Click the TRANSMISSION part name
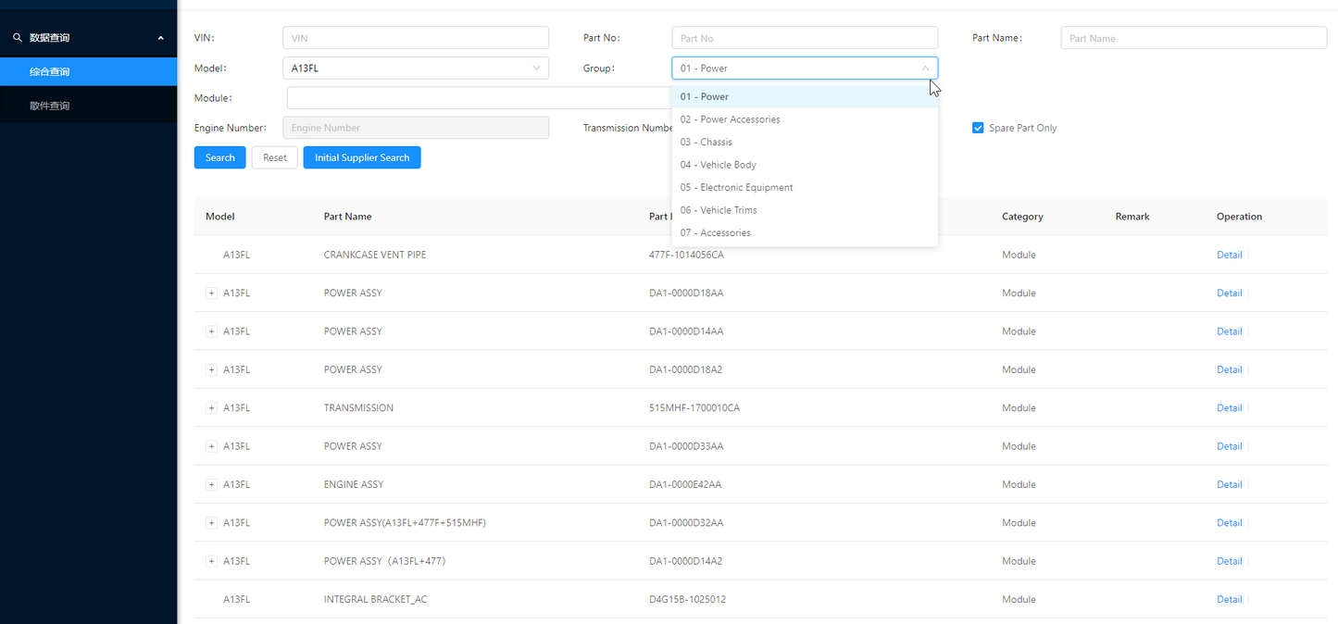The image size is (1338, 624). click(x=358, y=407)
